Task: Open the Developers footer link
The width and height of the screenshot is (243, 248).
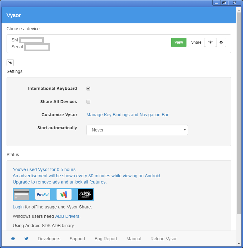Action: point(49,239)
